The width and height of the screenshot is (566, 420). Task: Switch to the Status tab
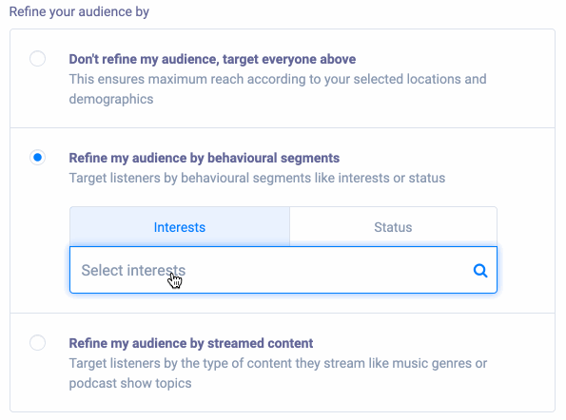pyautogui.click(x=393, y=227)
